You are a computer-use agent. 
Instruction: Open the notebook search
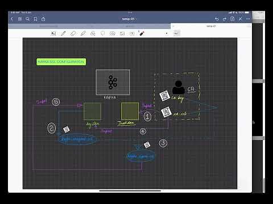(28, 19)
